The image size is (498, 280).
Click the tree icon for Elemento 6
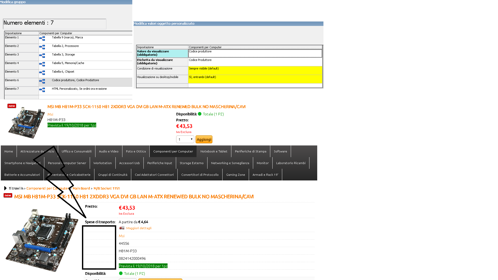click(42, 81)
